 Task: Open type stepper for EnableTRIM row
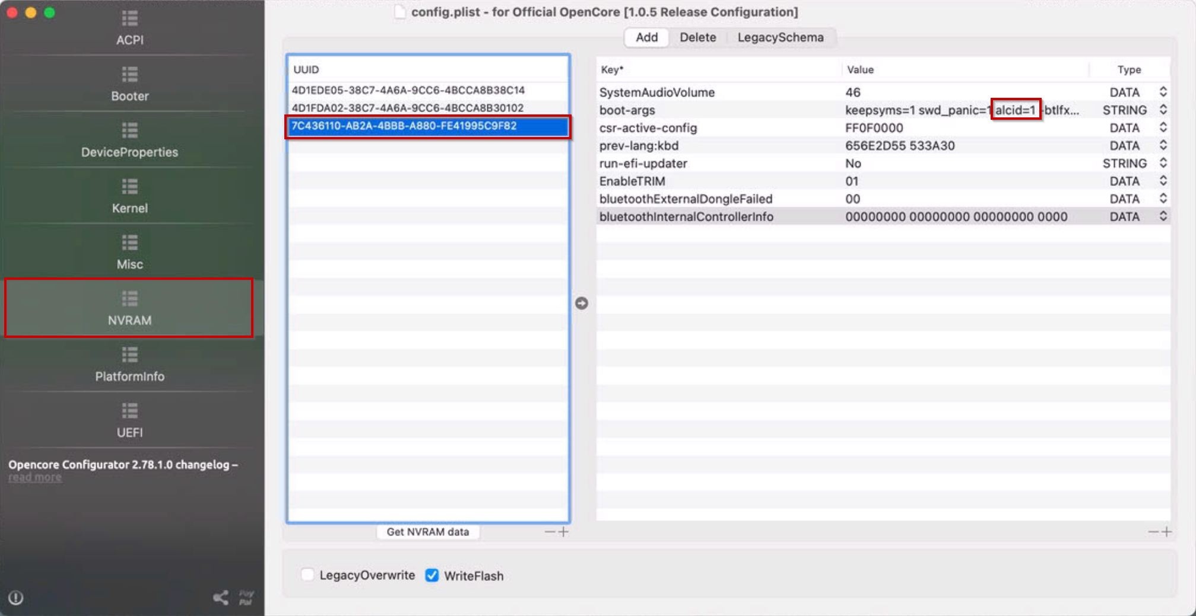1163,181
